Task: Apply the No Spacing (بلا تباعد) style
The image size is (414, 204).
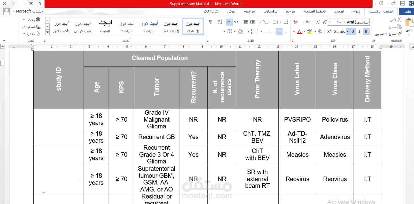Action: point(171,27)
